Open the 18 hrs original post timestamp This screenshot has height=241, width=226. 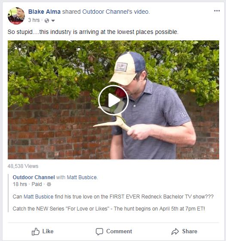point(20,184)
